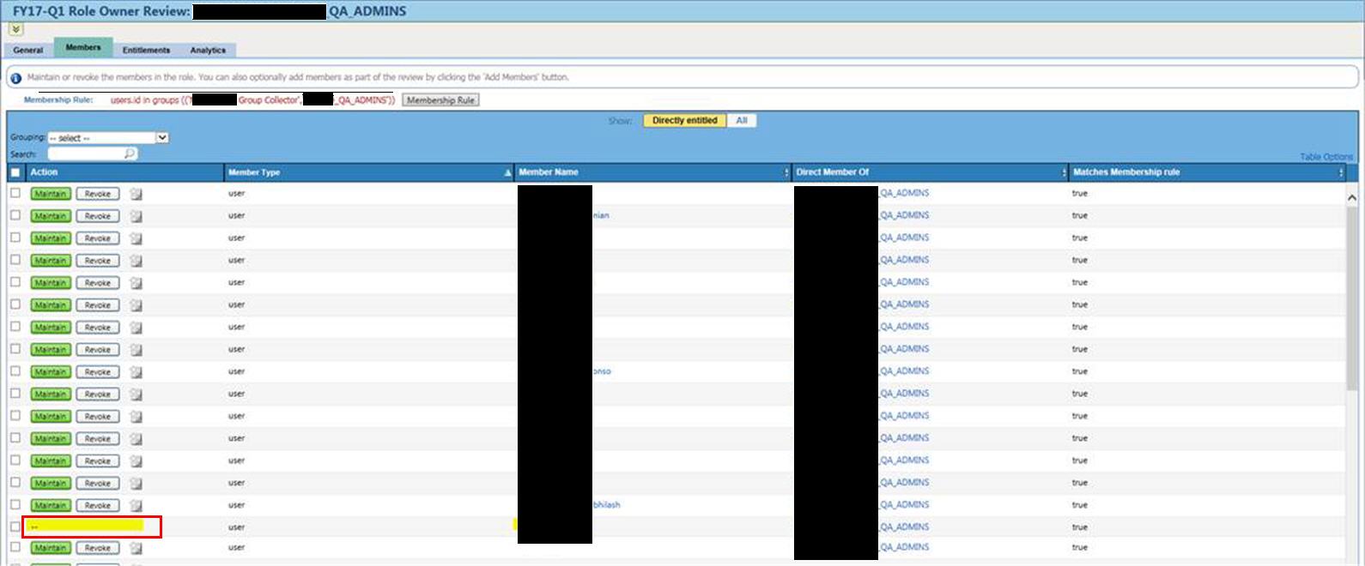Open comment icon in the 'bhilash' member row
The image size is (1365, 566).
pyautogui.click(x=136, y=506)
